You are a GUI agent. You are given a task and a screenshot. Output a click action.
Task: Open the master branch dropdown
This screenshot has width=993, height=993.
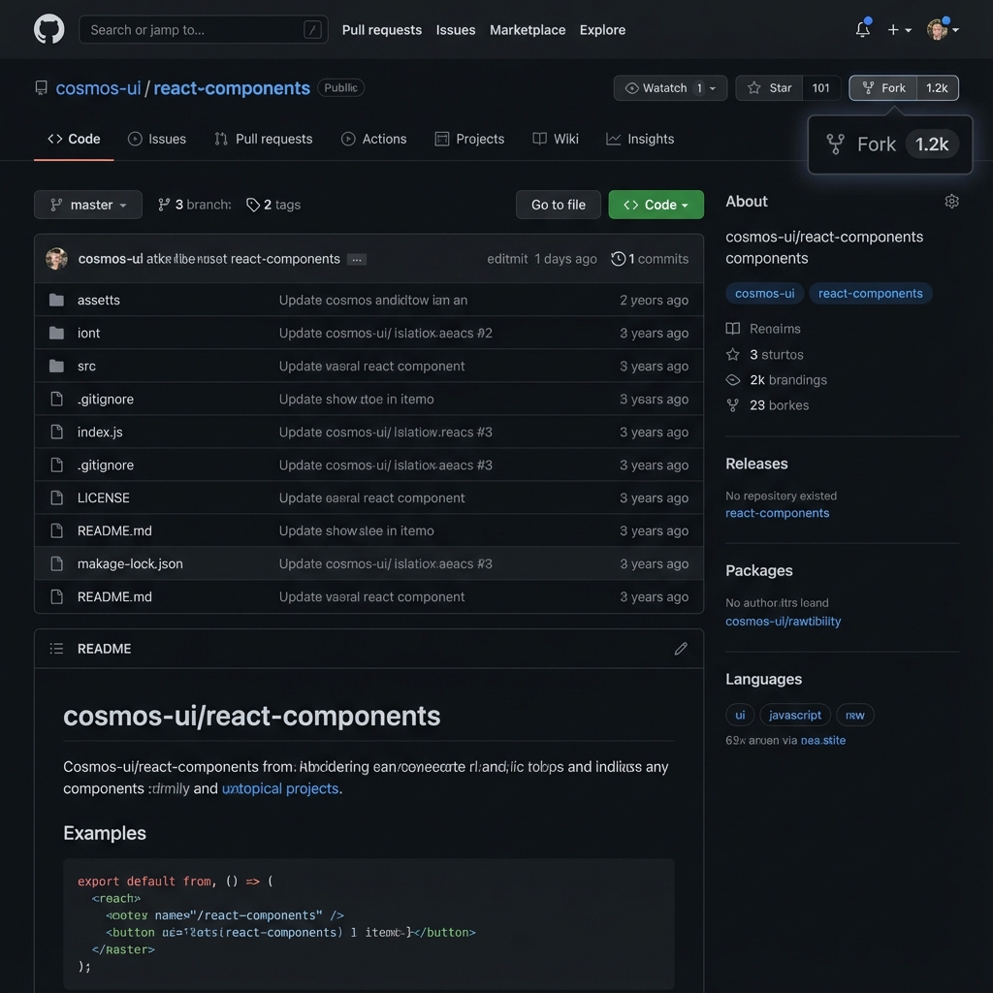tap(87, 205)
